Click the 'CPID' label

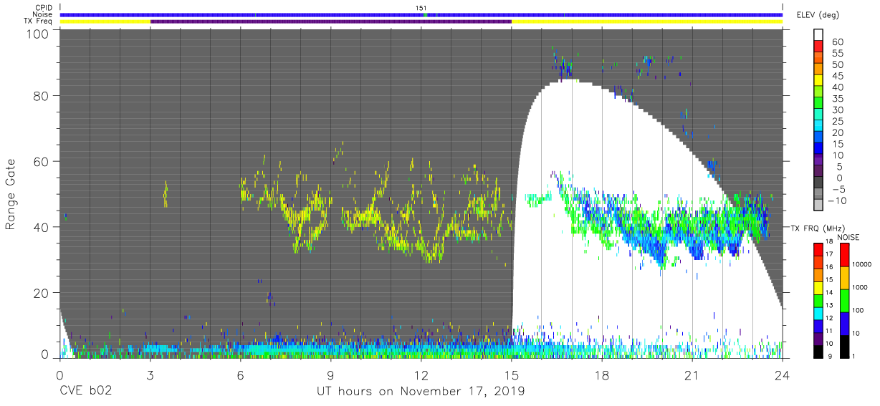pyautogui.click(x=44, y=8)
